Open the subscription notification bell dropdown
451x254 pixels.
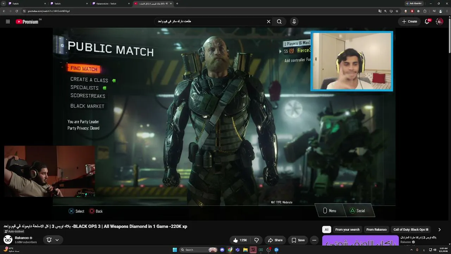[53, 240]
